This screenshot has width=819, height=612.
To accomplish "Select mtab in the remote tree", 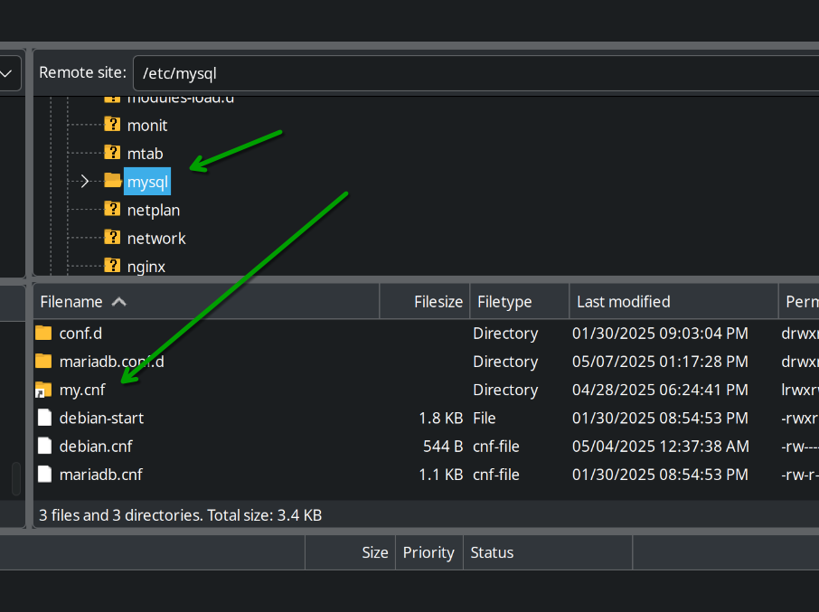I will coord(146,154).
